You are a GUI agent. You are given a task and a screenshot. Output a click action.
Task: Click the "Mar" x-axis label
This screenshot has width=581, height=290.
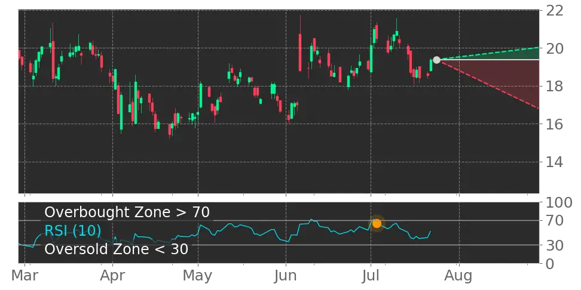click(x=25, y=276)
